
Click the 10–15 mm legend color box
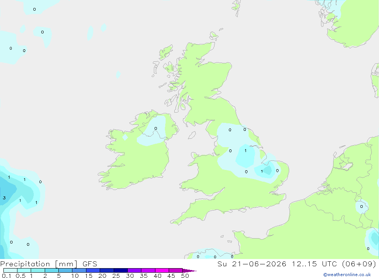[x=79, y=270]
